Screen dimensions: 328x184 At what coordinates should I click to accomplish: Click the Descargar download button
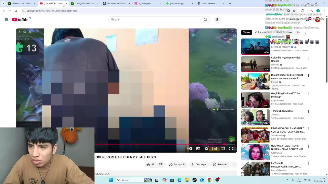click(199, 165)
